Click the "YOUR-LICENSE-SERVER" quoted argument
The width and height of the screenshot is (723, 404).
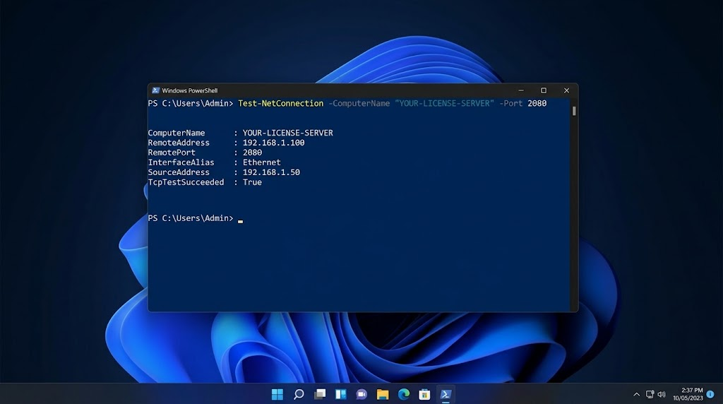(445, 103)
